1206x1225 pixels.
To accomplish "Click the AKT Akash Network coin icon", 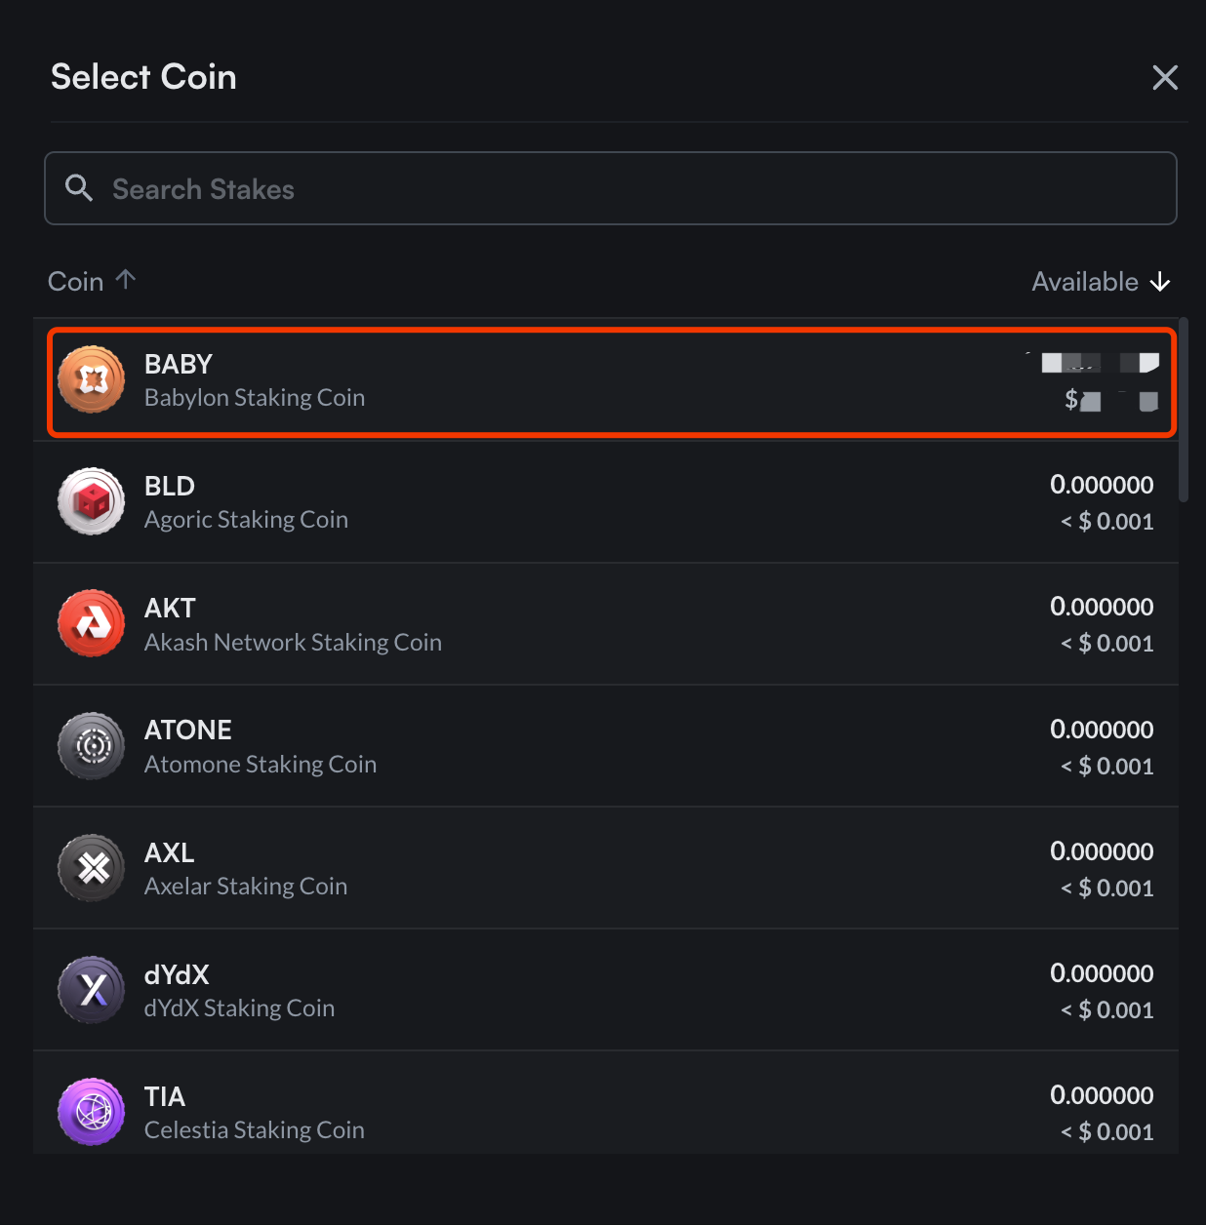I will pos(91,623).
